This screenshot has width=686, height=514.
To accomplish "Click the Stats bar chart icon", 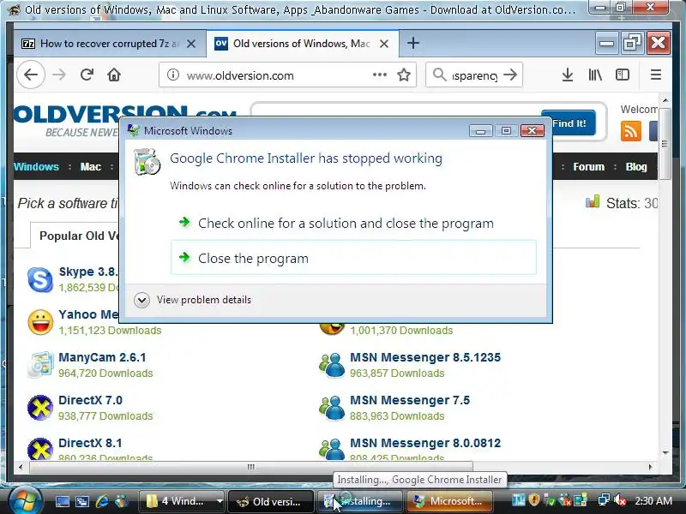I will tap(593, 202).
